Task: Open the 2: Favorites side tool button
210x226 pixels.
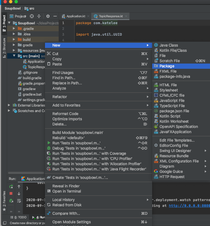Action: [x=4, y=201]
